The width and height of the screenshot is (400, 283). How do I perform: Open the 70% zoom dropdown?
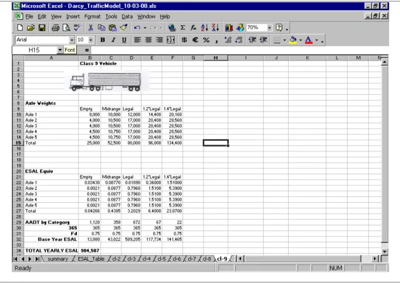click(270, 27)
